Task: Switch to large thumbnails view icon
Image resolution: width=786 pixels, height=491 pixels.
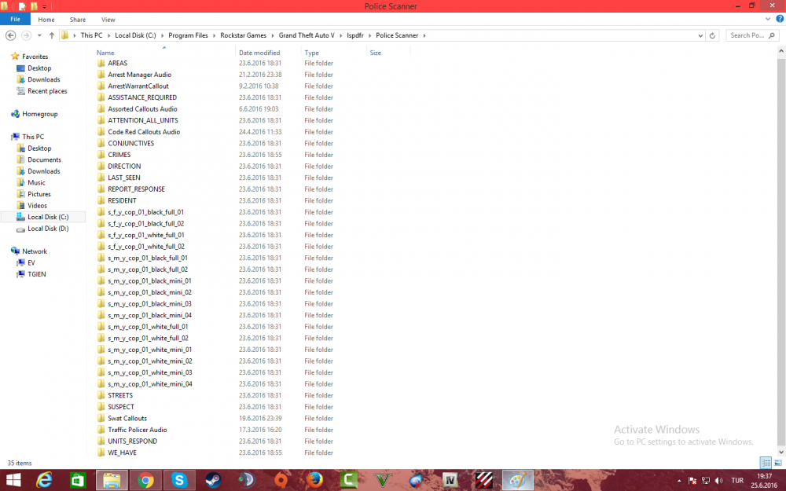Action: pos(778,463)
